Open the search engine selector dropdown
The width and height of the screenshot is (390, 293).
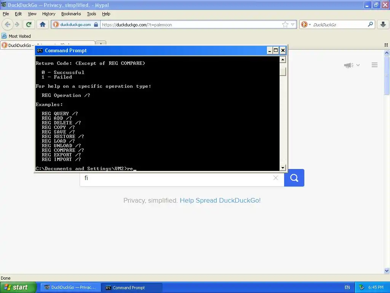click(306, 24)
